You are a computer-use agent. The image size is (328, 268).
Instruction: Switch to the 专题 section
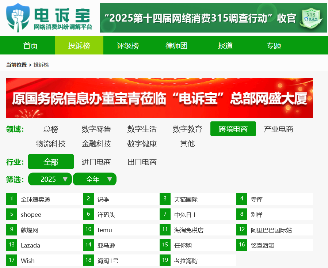click(274, 45)
